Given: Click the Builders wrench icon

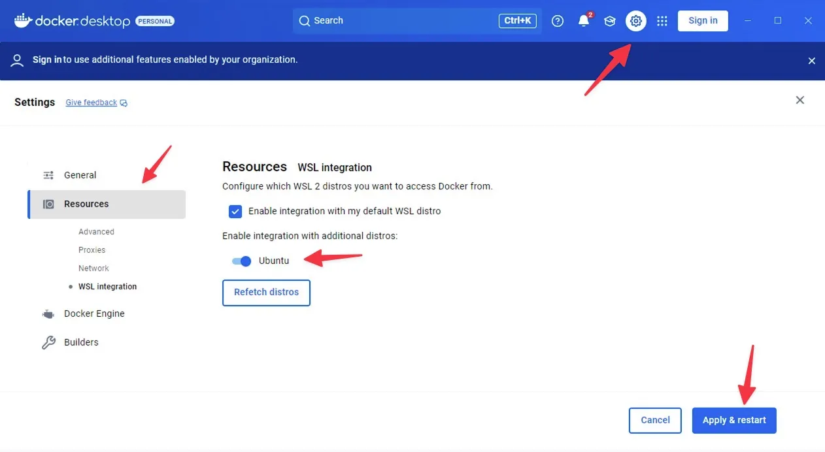Looking at the screenshot, I should click(48, 342).
